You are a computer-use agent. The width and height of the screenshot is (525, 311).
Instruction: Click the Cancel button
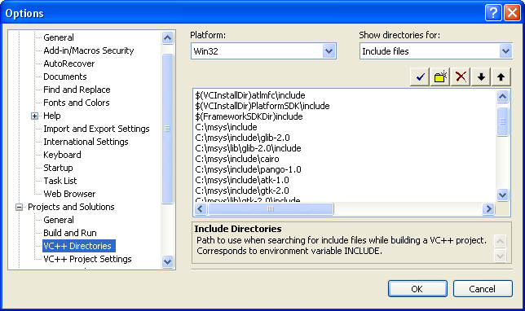tap(483, 288)
